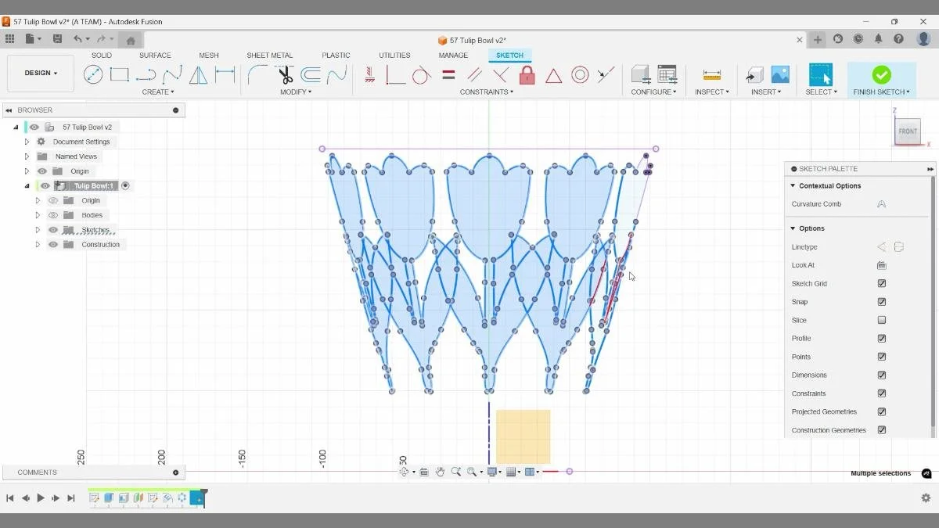Apply the Concentric constraint

(580, 74)
